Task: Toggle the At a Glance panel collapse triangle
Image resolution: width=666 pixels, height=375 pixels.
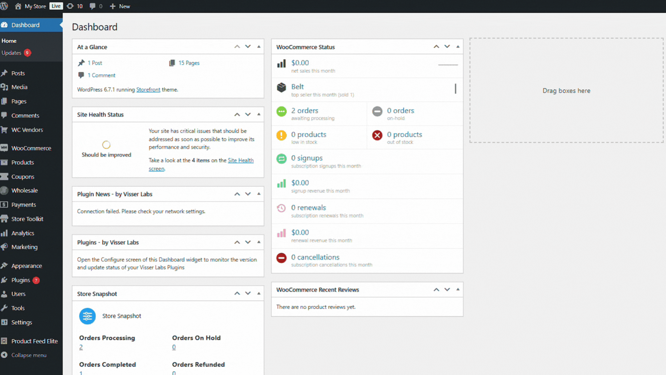Action: click(259, 47)
